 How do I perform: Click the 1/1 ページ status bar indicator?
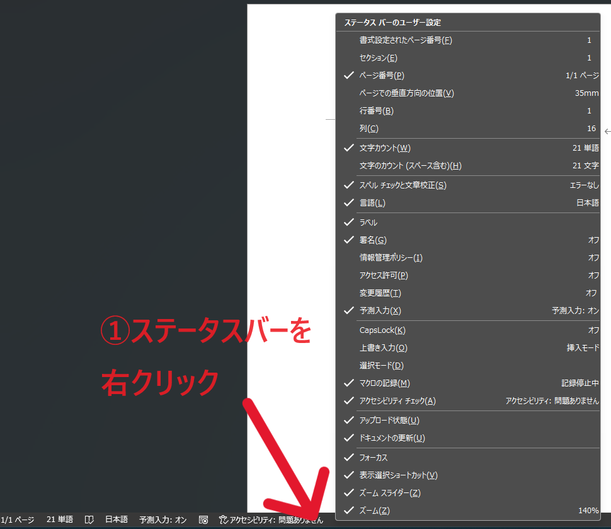click(18, 520)
